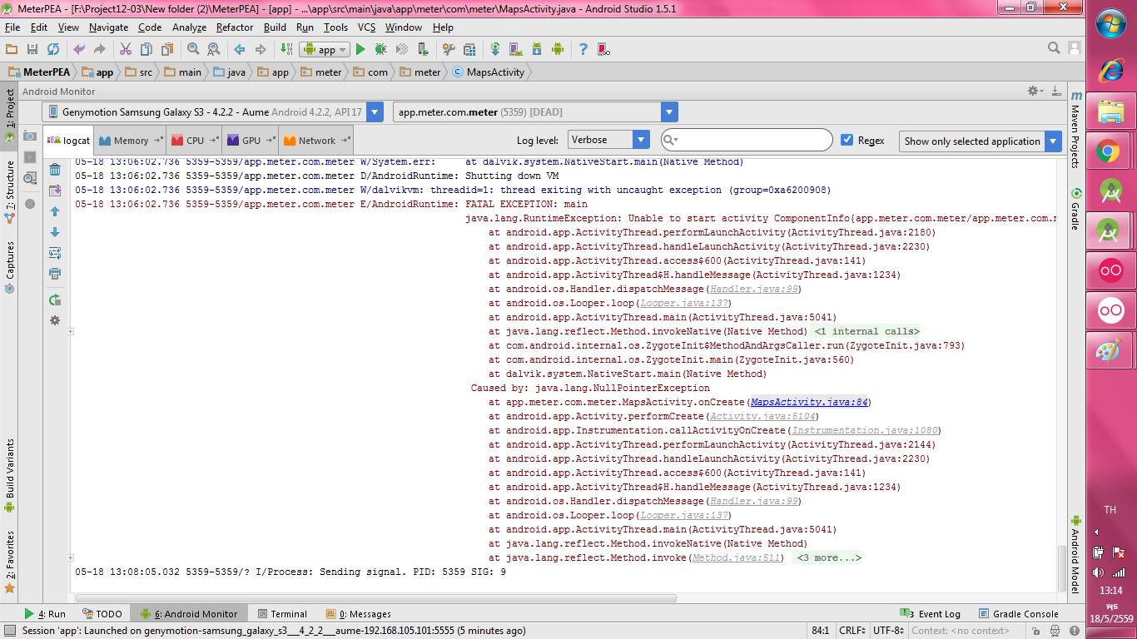The image size is (1137, 639).
Task: Open the Build menu
Action: (x=275, y=27)
